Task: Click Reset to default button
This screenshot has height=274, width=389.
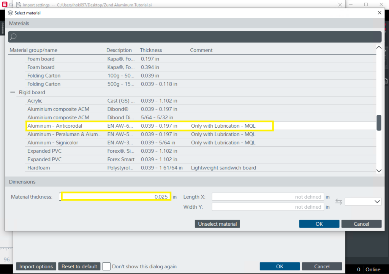Action: tap(79, 266)
